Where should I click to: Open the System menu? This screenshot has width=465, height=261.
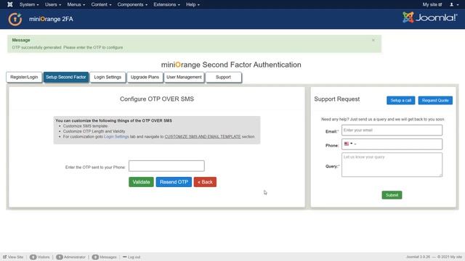click(x=29, y=4)
